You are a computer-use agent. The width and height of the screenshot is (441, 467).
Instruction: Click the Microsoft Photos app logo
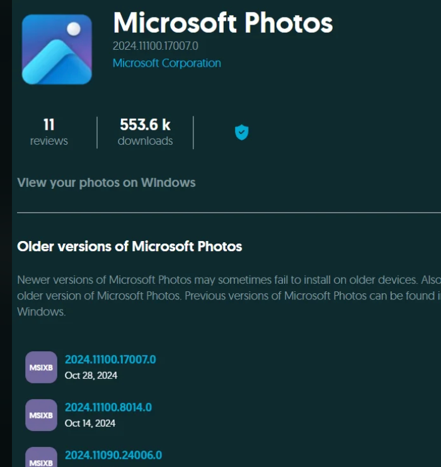point(57,49)
